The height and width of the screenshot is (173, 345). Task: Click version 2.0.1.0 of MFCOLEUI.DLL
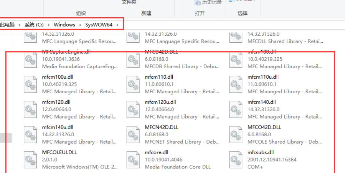[x=49, y=160]
